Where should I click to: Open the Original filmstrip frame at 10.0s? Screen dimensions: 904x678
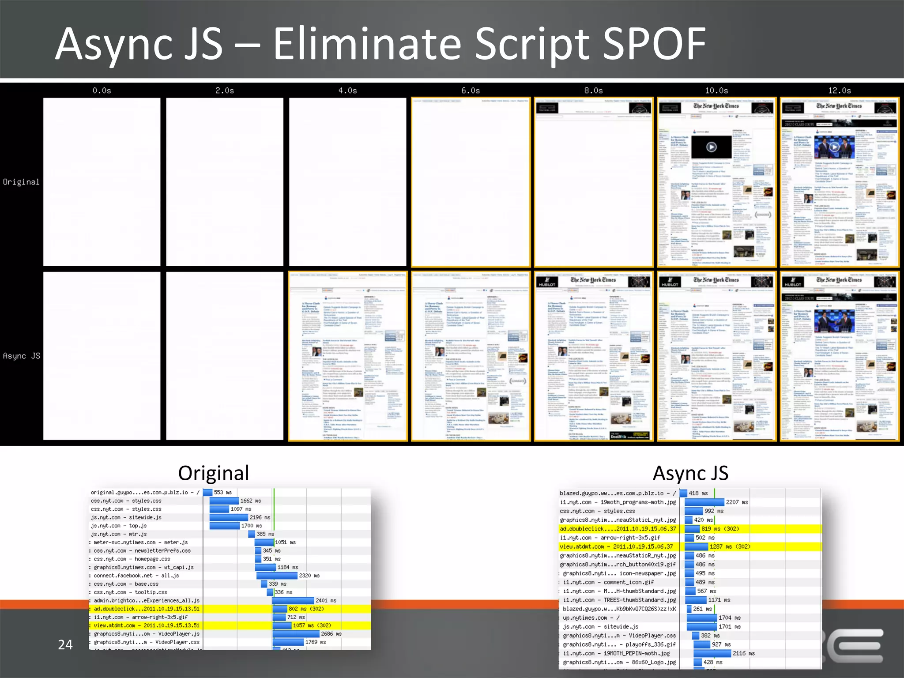pyautogui.click(x=717, y=182)
